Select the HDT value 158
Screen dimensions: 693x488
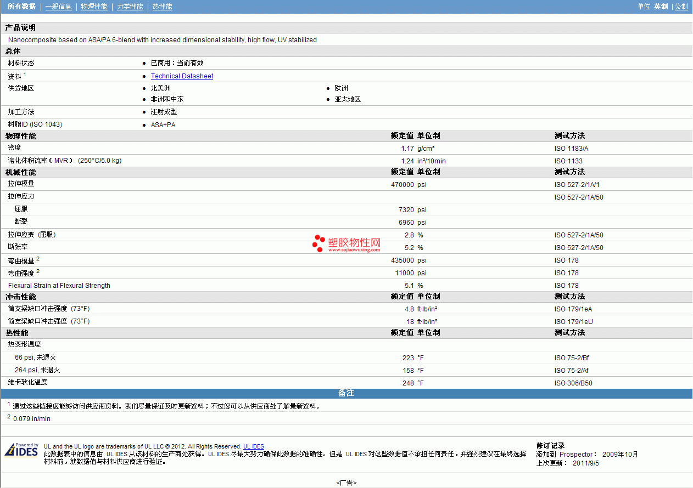coord(408,371)
